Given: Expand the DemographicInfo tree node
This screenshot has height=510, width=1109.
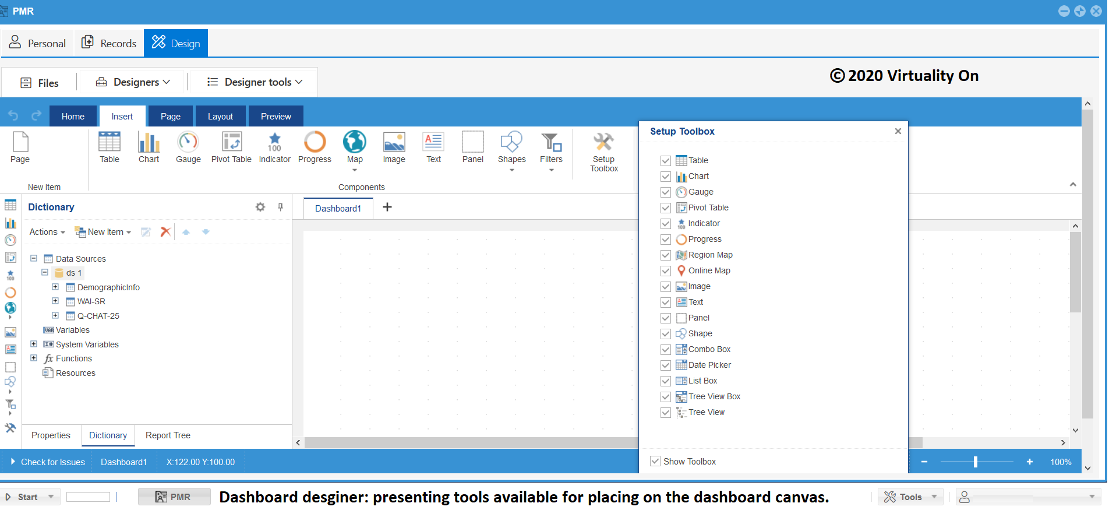Looking at the screenshot, I should tap(55, 287).
